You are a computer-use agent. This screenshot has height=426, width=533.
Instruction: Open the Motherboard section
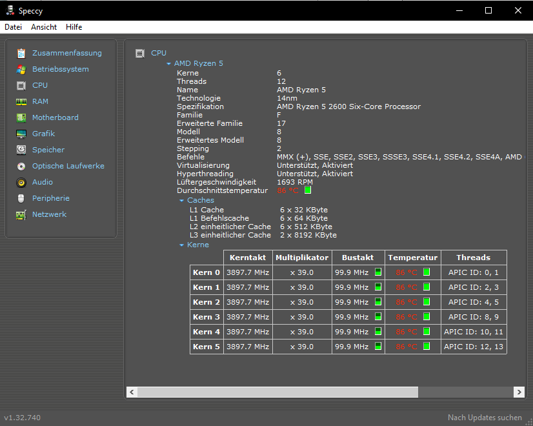[55, 117]
